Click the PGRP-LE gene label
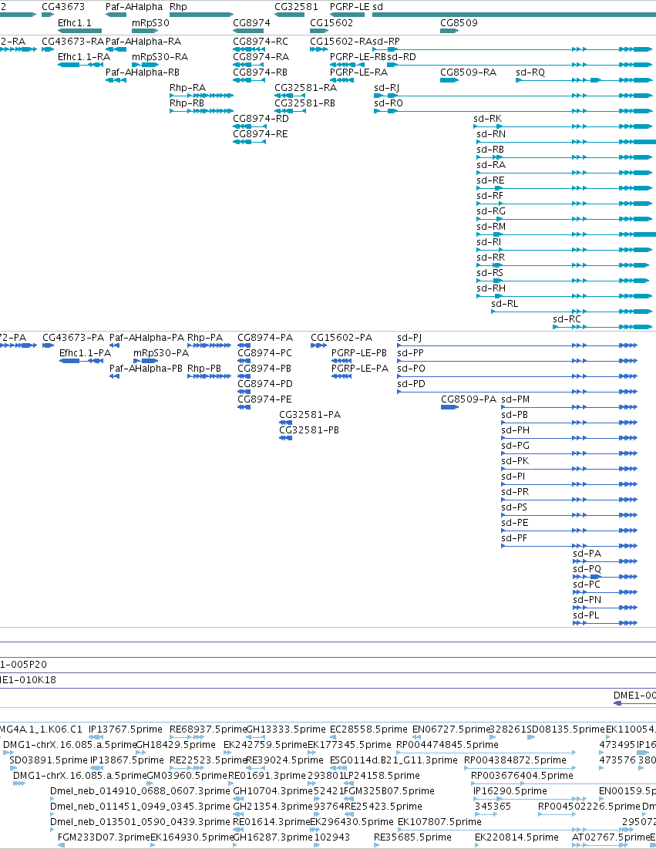This screenshot has width=656, height=849. (x=350, y=7)
